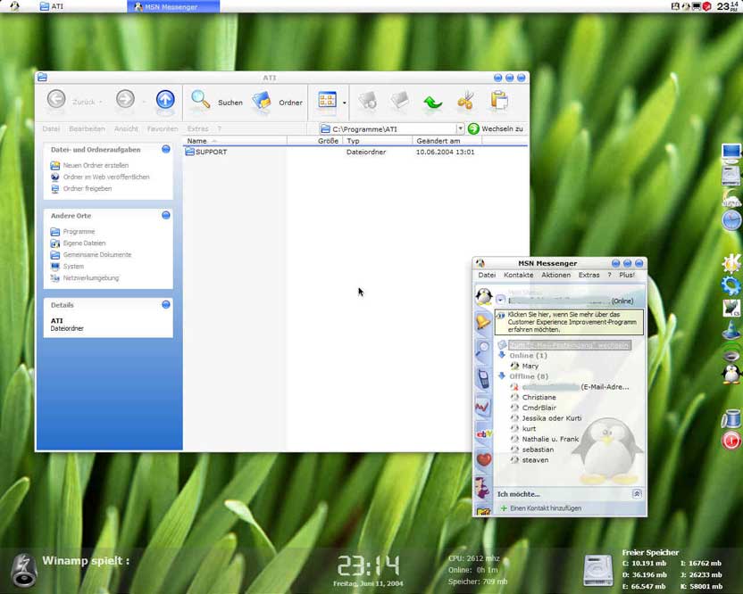743x594 pixels.
Task: Click the KDE gear K icon in dock
Action: tap(731, 264)
